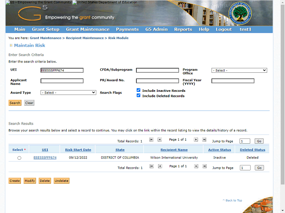
Task: Go to last page in top pagination
Action: (x=204, y=139)
